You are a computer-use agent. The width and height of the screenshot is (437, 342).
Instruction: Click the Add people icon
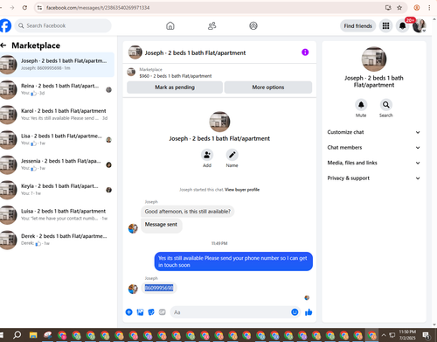[x=207, y=155]
